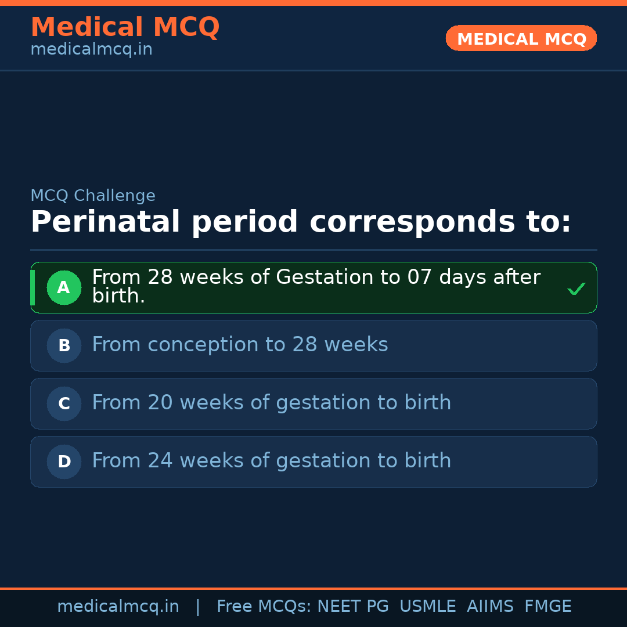Viewport: 627px width, 627px height.
Task: Click the 'MCQ Challenge' label
Action: click(x=93, y=196)
